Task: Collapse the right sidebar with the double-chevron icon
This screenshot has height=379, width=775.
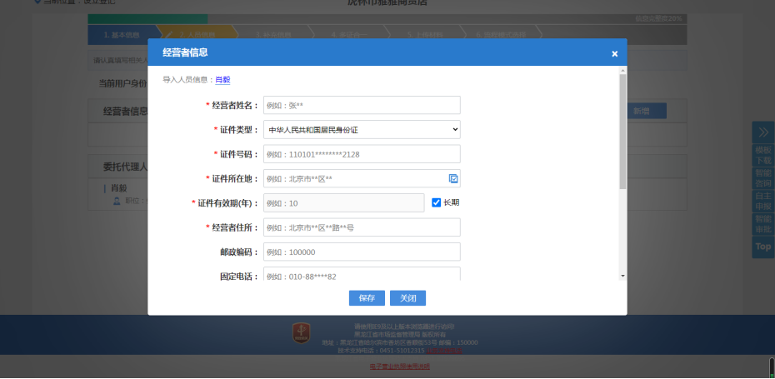Action: [x=763, y=132]
